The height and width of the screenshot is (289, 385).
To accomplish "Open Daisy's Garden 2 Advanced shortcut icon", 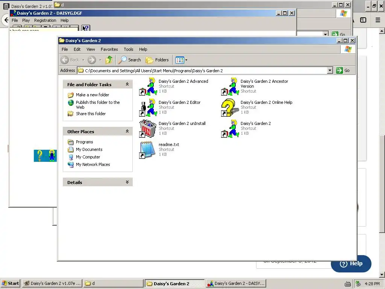I will 148,86.
